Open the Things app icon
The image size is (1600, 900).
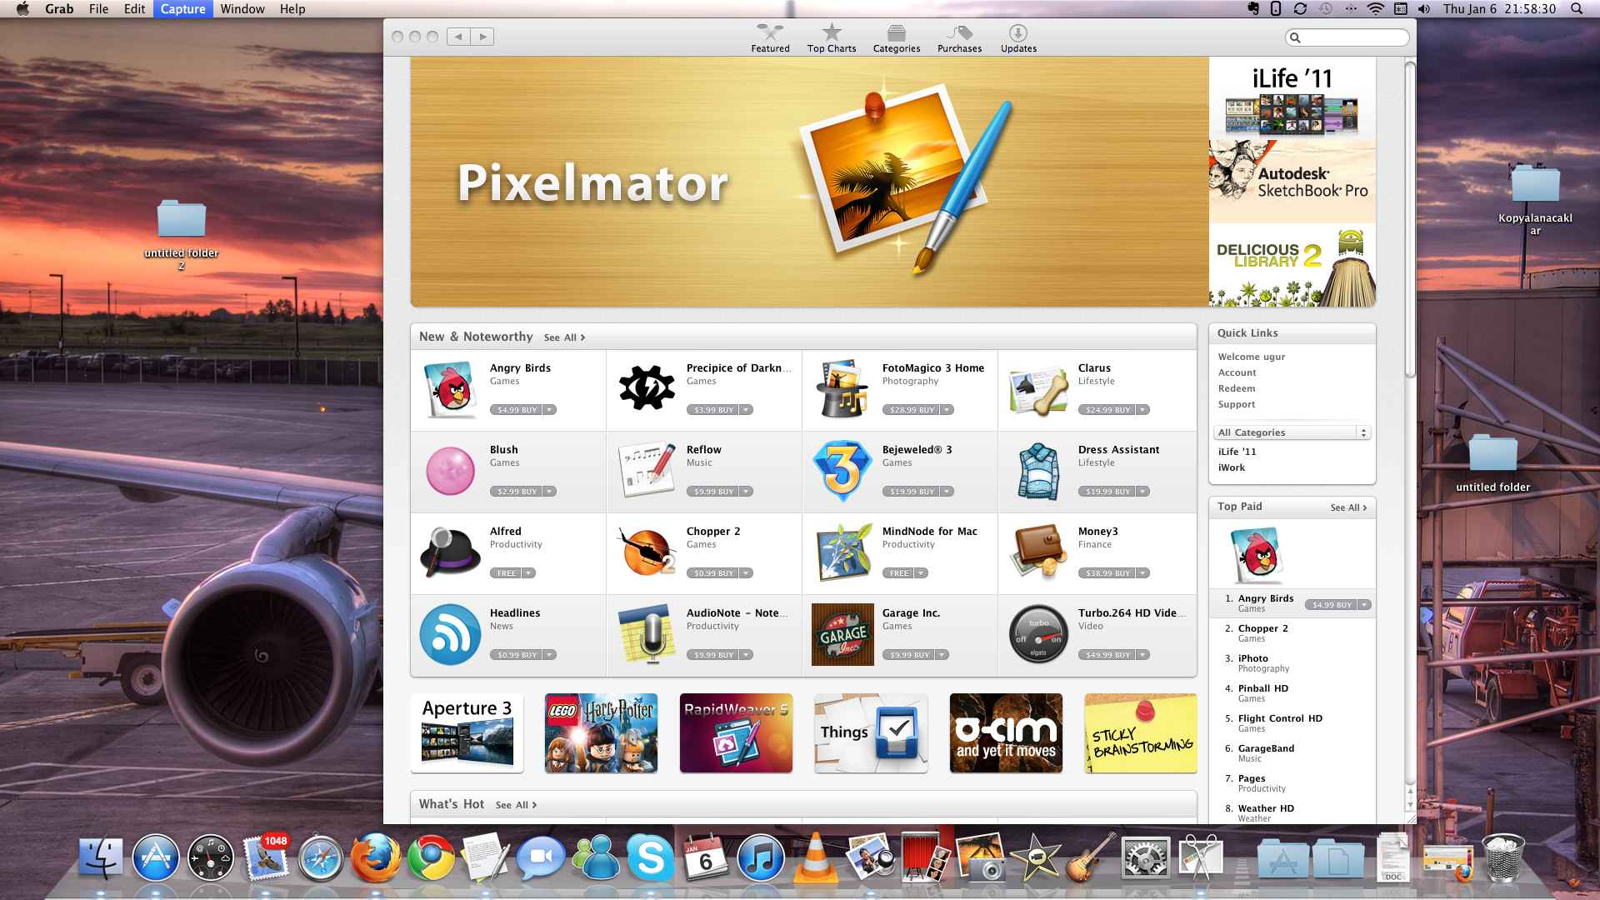coord(869,732)
